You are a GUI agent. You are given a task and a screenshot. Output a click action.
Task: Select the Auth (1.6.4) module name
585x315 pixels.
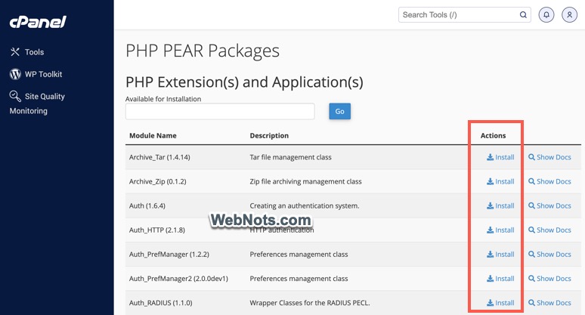point(147,205)
